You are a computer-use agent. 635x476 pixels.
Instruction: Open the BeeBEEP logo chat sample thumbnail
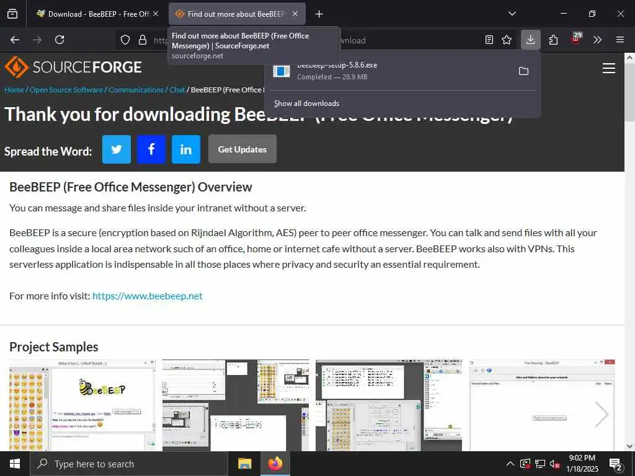[82, 405]
